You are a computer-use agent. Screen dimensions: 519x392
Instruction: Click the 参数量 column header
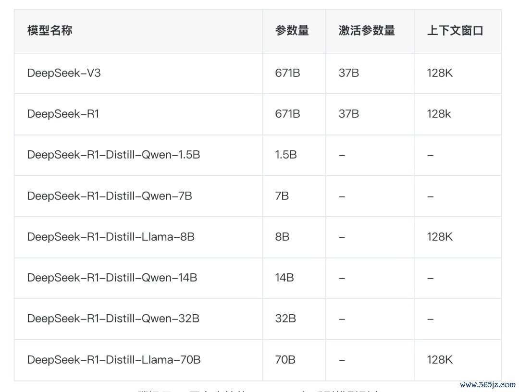coord(292,31)
